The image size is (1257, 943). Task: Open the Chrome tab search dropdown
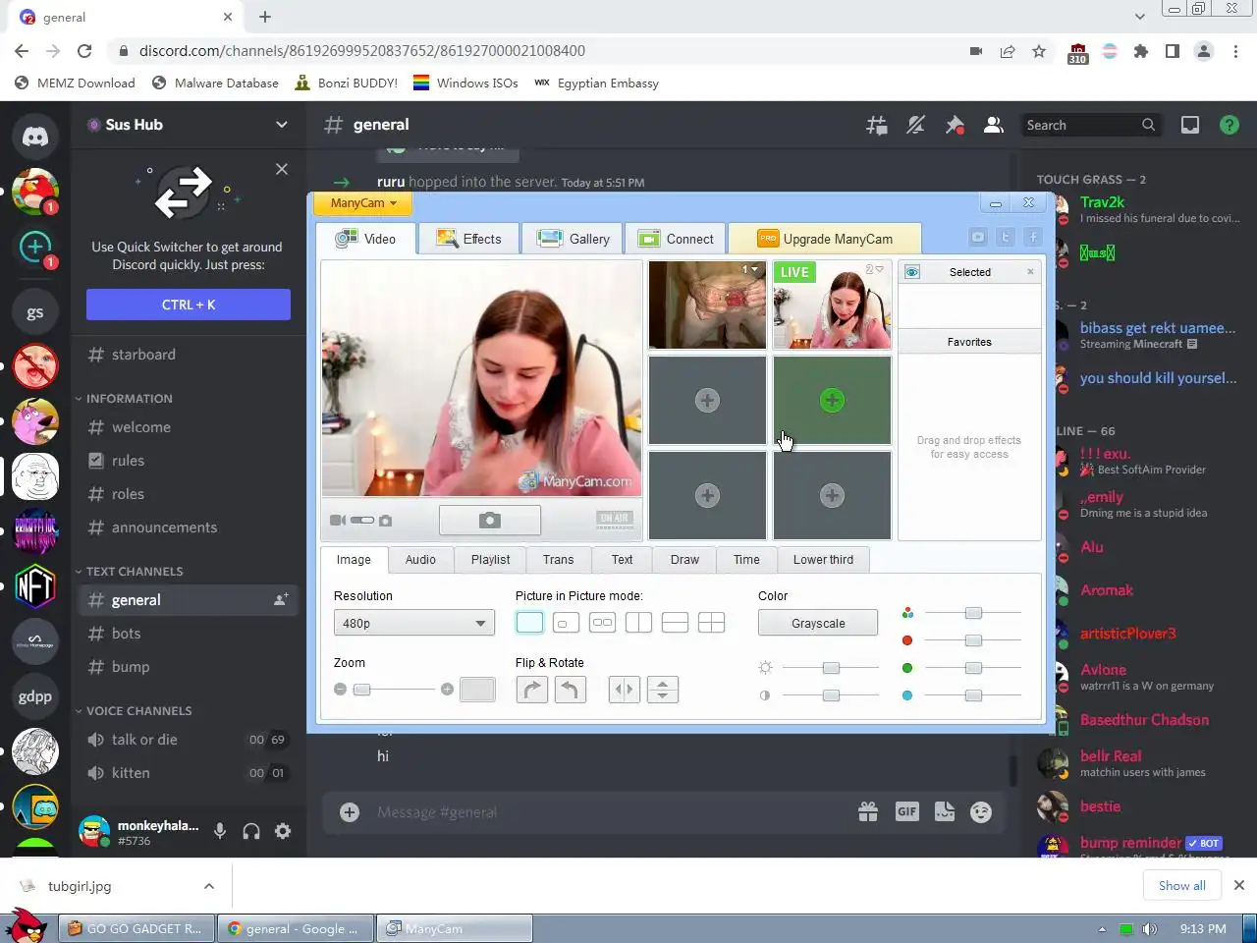[1139, 17]
